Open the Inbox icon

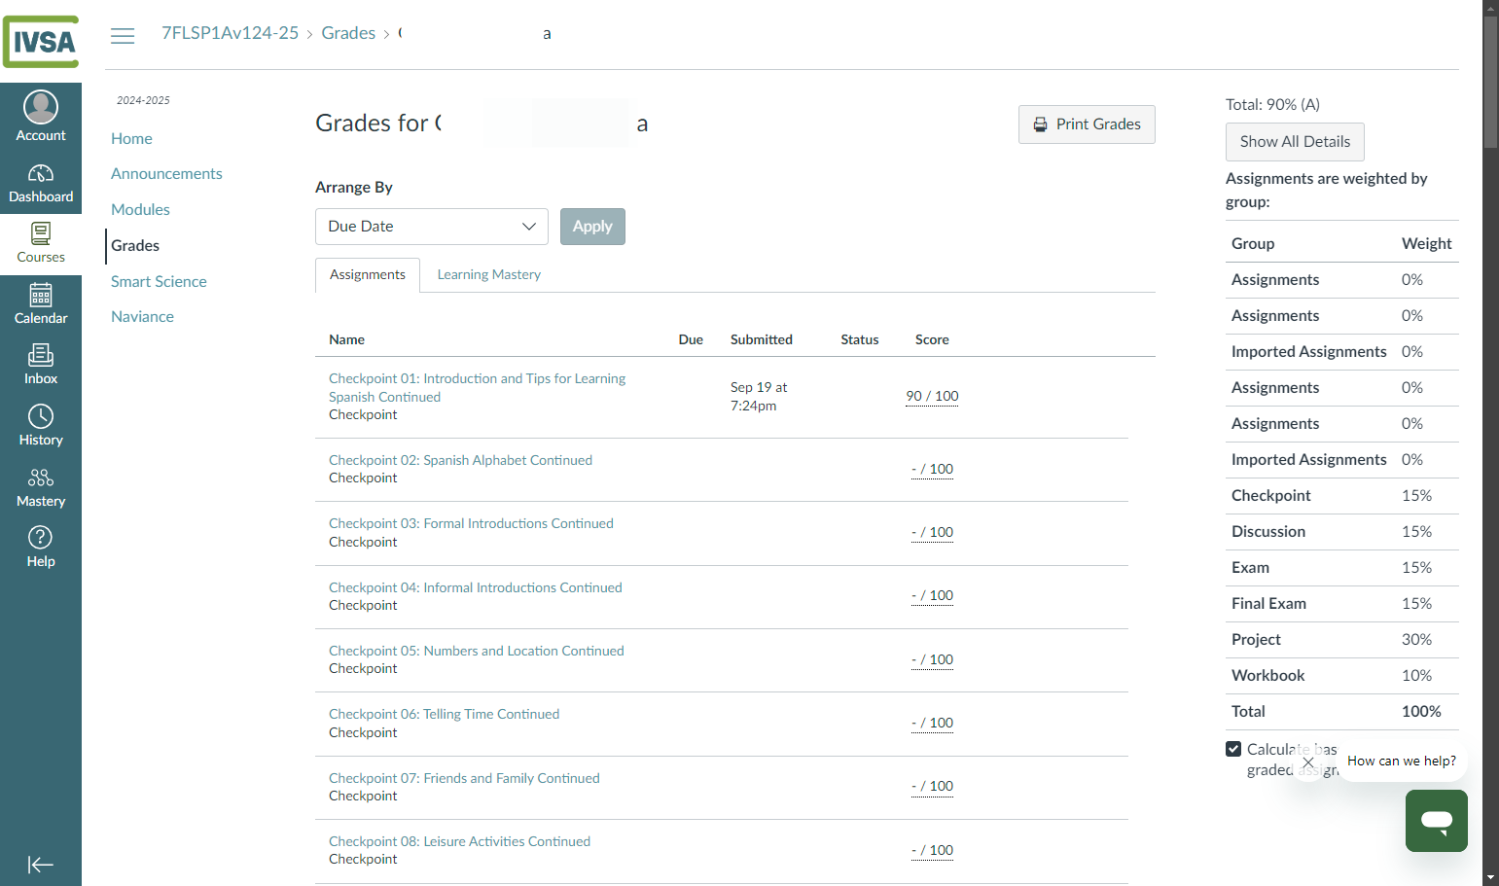click(41, 355)
